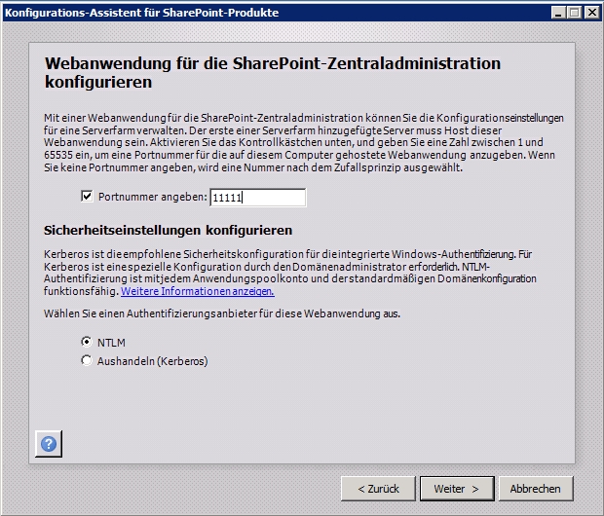Image resolution: width=604 pixels, height=516 pixels.
Task: Click the NTLM option label text
Action: [111, 343]
